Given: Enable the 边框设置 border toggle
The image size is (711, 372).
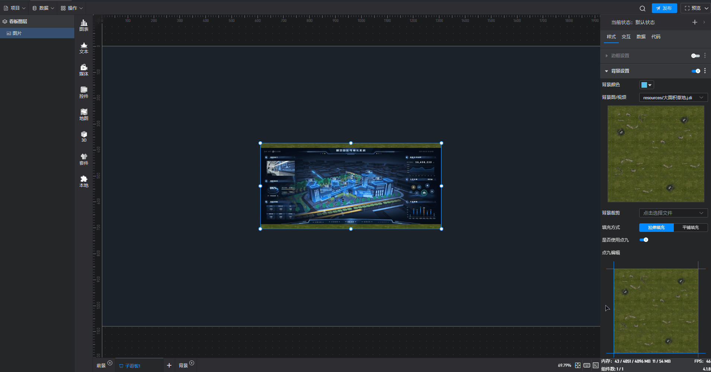Looking at the screenshot, I should [695, 56].
